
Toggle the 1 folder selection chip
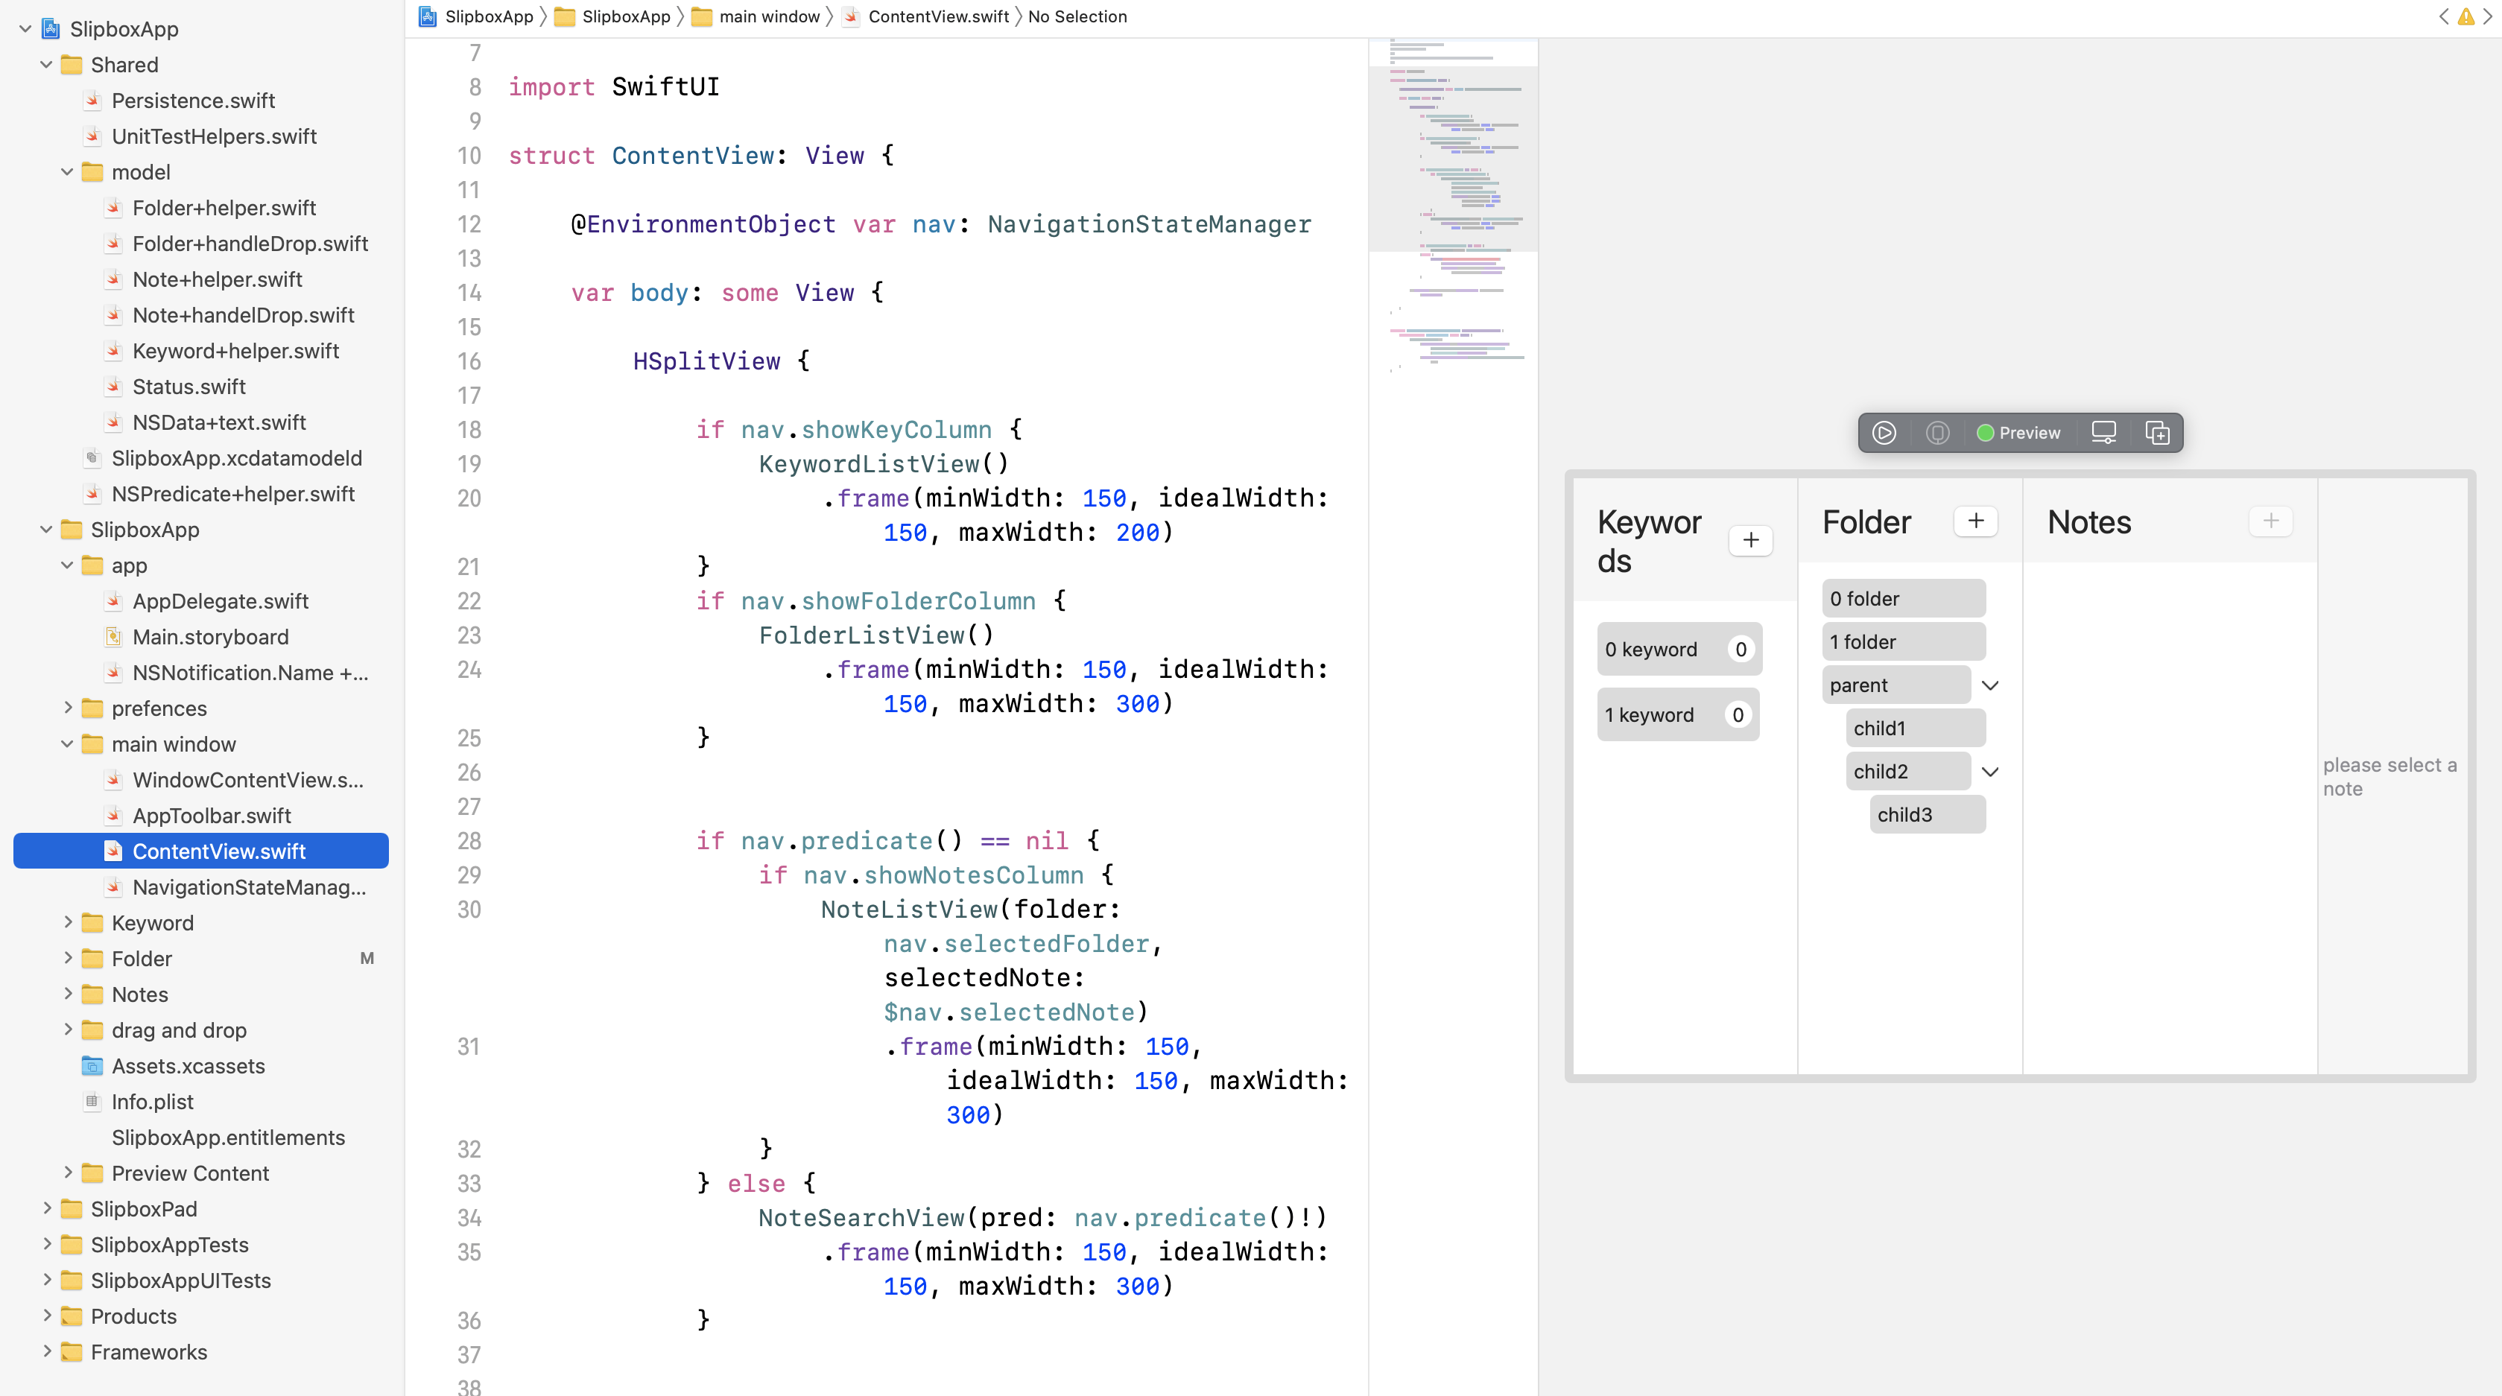tap(1903, 641)
